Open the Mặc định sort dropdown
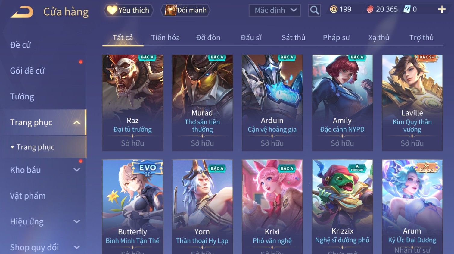This screenshot has height=254, width=454. point(275,10)
